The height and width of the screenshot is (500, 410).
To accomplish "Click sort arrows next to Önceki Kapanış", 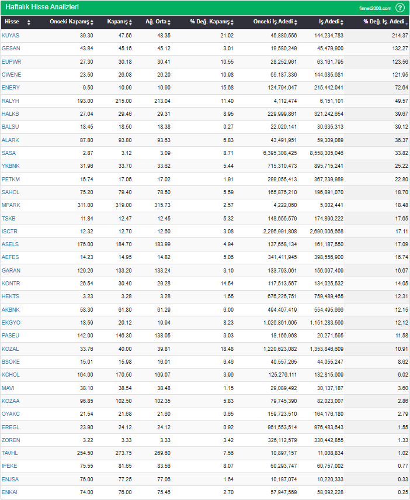I will pos(92,22).
